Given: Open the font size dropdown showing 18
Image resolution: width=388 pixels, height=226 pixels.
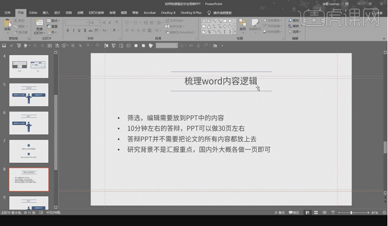Looking at the screenshot, I should (x=95, y=23).
